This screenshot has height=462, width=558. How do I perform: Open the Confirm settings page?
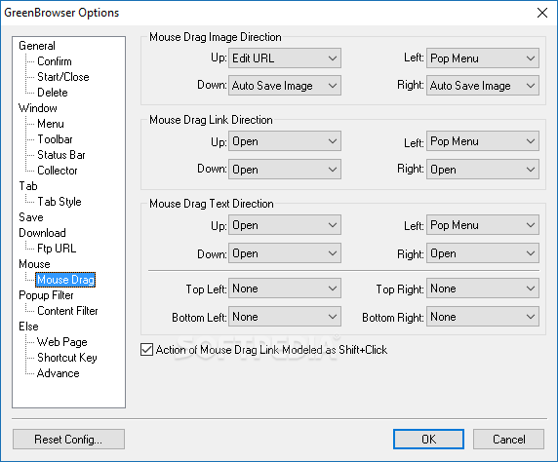[55, 61]
